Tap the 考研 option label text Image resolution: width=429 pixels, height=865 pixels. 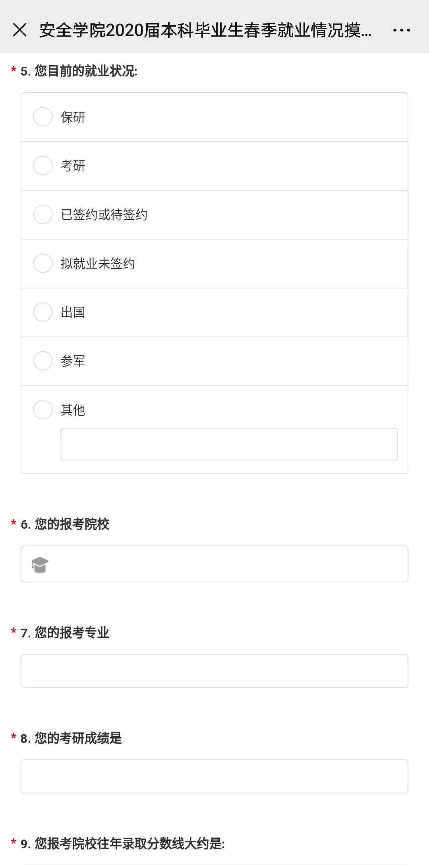(x=73, y=166)
